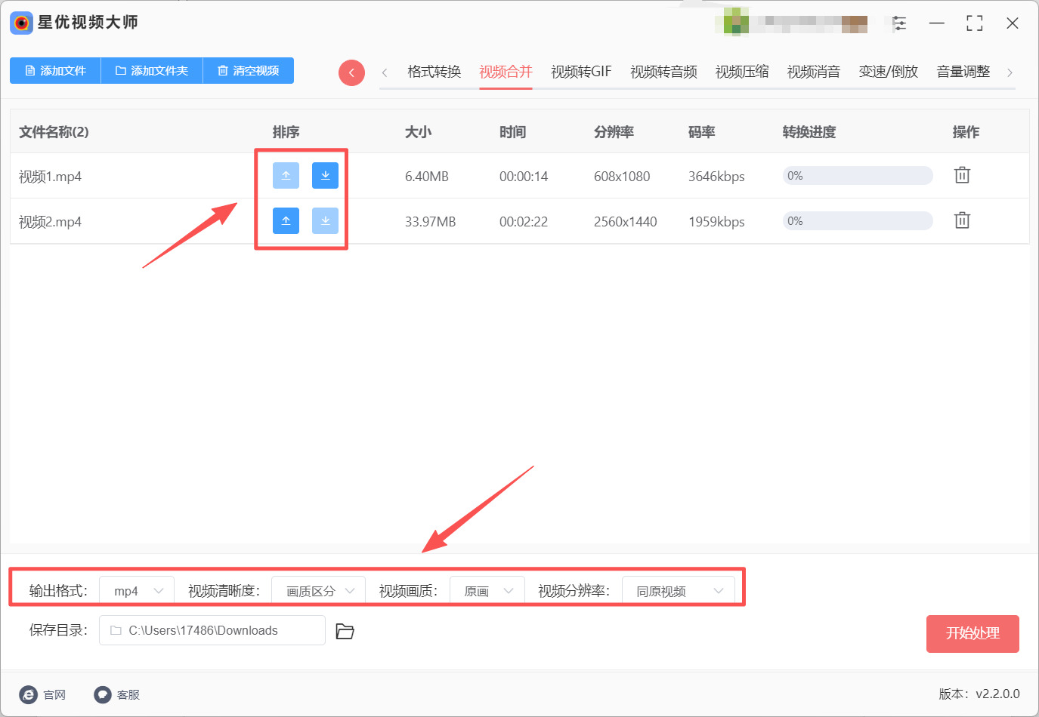The width and height of the screenshot is (1039, 717).
Task: Click the 转换进度 column header
Action: 809,132
